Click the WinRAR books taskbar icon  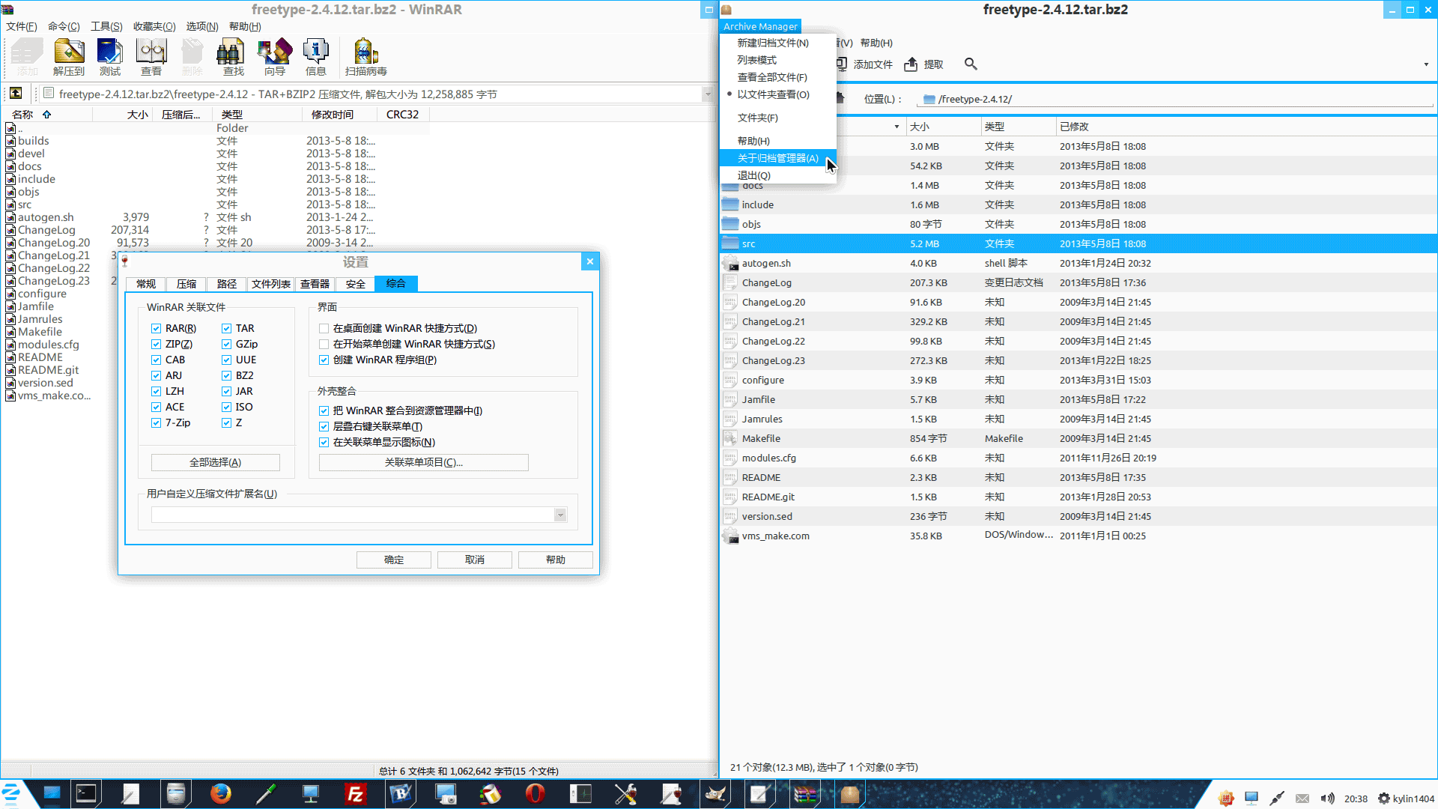(805, 794)
